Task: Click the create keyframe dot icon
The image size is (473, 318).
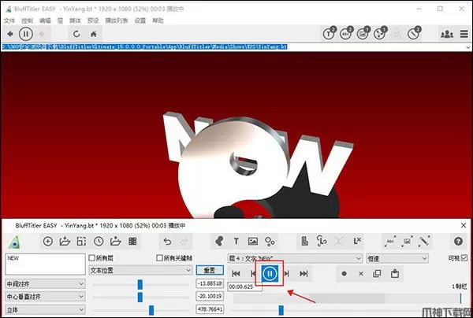Action: tap(344, 274)
